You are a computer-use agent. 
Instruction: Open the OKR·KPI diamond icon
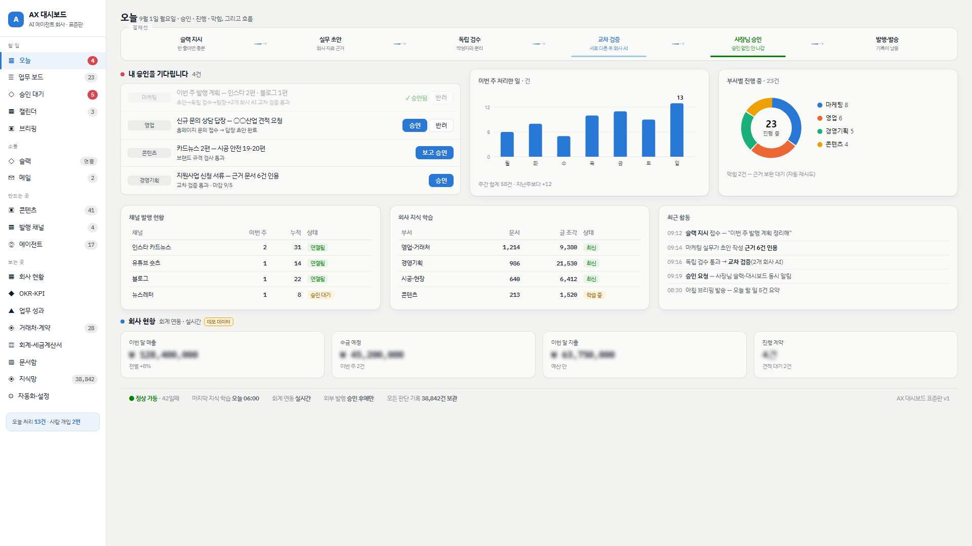(x=11, y=294)
